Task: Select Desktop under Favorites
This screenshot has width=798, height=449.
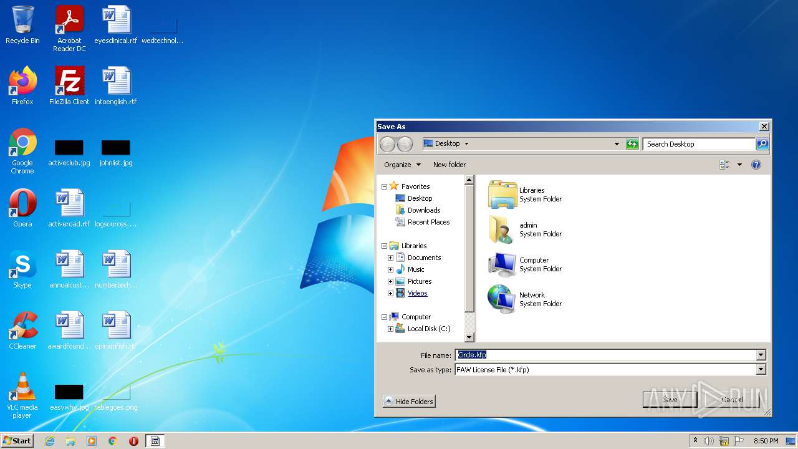Action: (414, 198)
